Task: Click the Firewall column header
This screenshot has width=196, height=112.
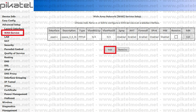Action: coord(143,31)
